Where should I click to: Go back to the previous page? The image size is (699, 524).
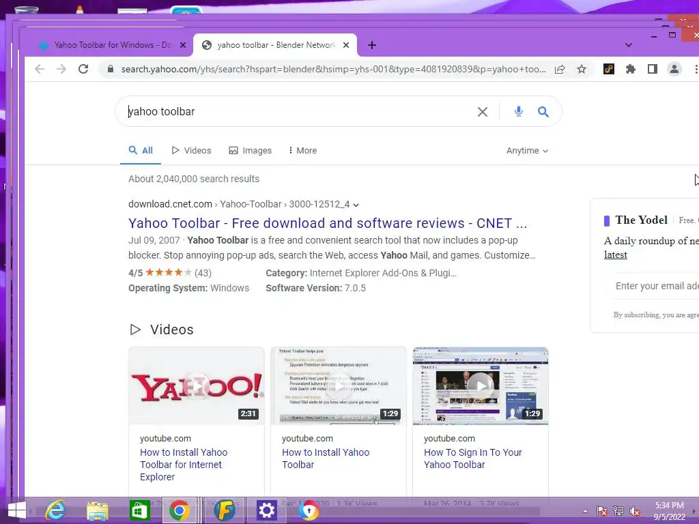click(39, 69)
